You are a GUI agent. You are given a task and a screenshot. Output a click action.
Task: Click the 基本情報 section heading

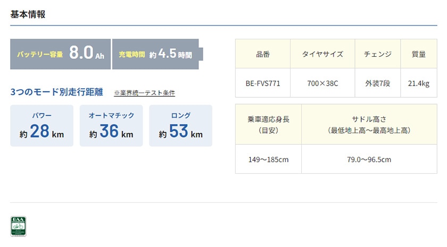coord(28,14)
